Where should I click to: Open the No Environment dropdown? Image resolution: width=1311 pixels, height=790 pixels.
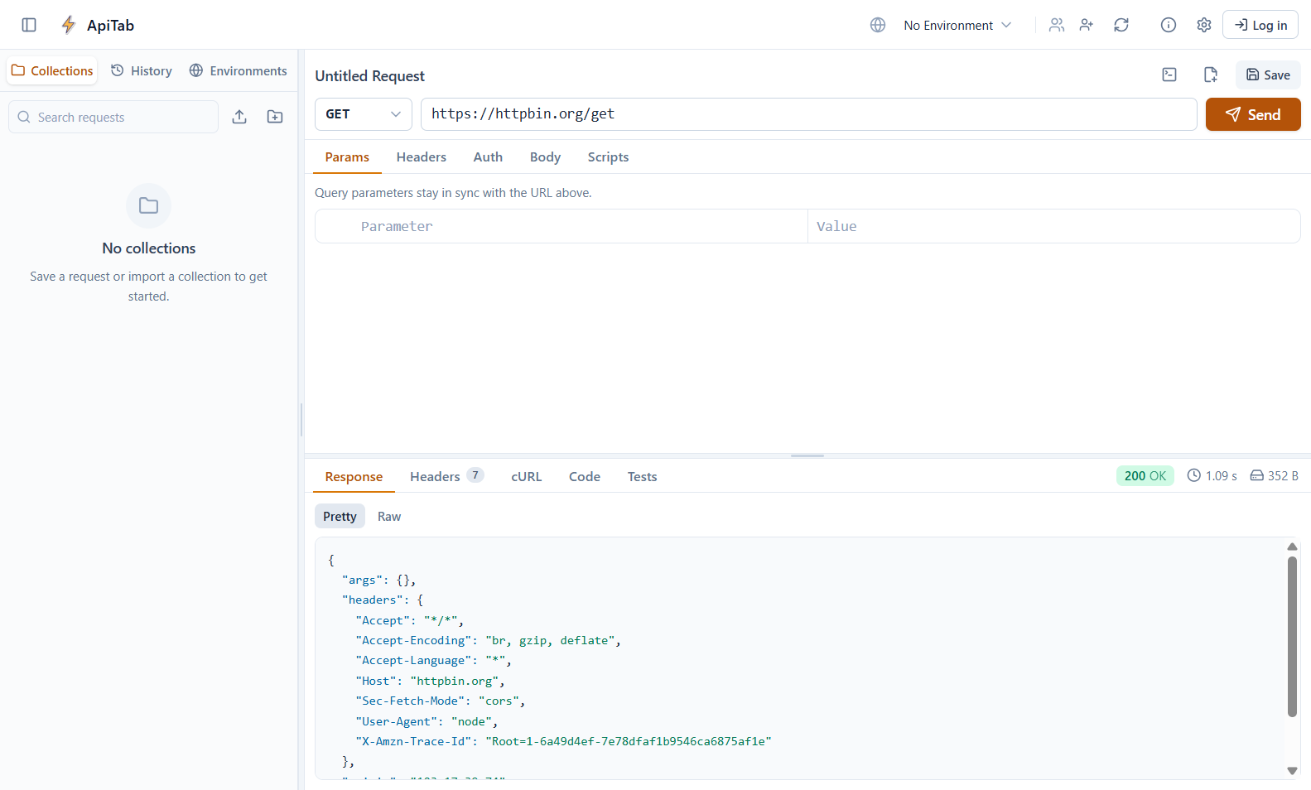coord(957,25)
